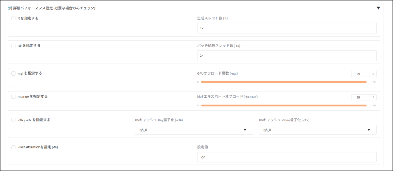This screenshot has height=171, width=393.
Task: Open the KVキャッシュ Value量子化 dropdown
Action: tap(317, 130)
